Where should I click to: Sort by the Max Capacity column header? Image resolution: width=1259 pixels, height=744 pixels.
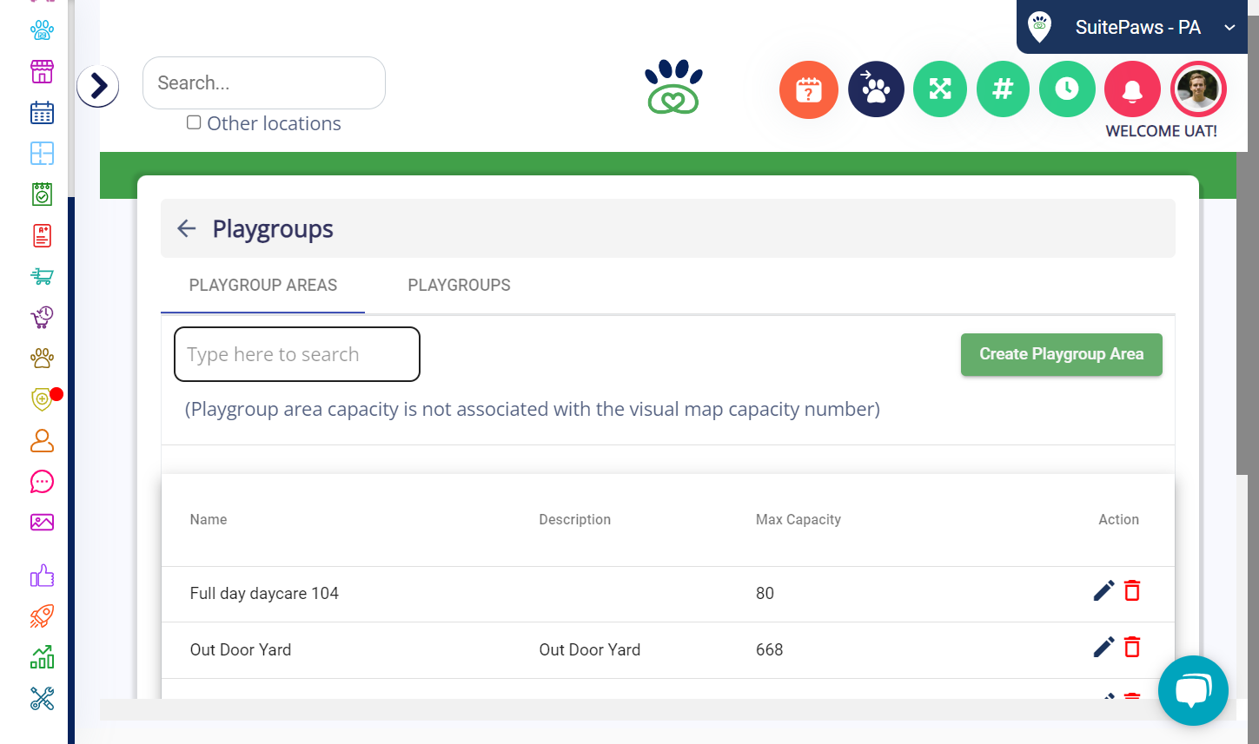[798, 520]
